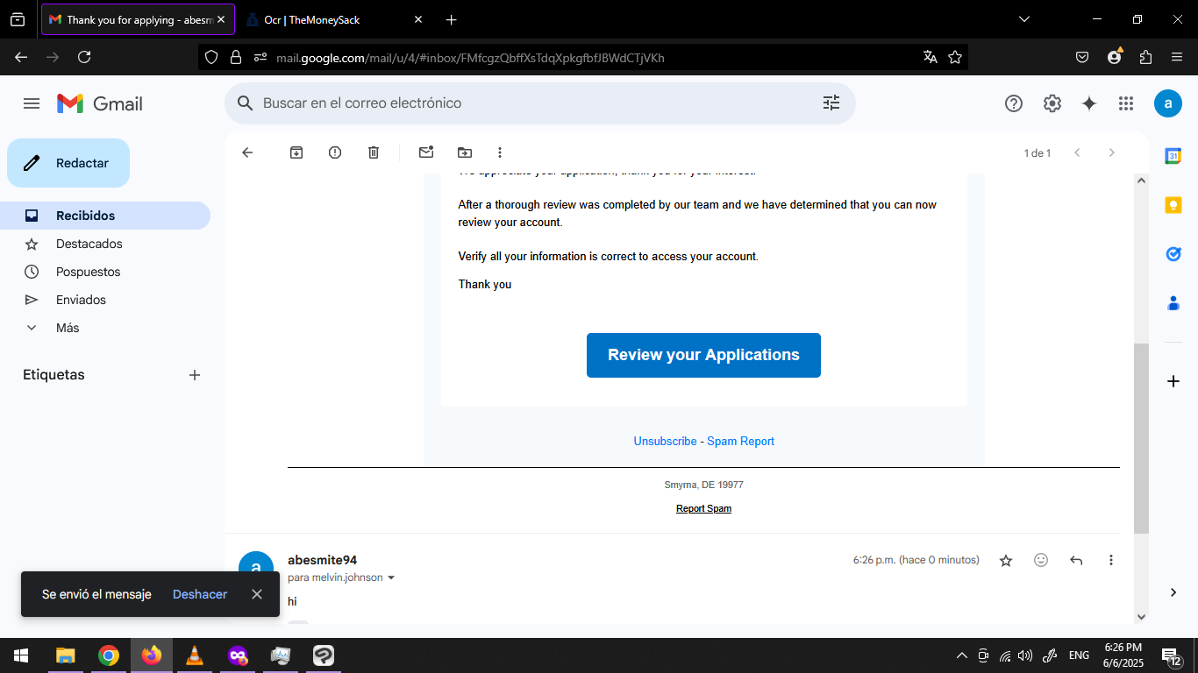
Task: Open Google apps grid
Action: click(x=1126, y=103)
